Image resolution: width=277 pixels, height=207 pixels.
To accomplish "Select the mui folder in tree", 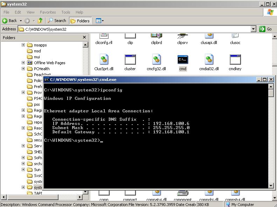I will coord(34,57).
